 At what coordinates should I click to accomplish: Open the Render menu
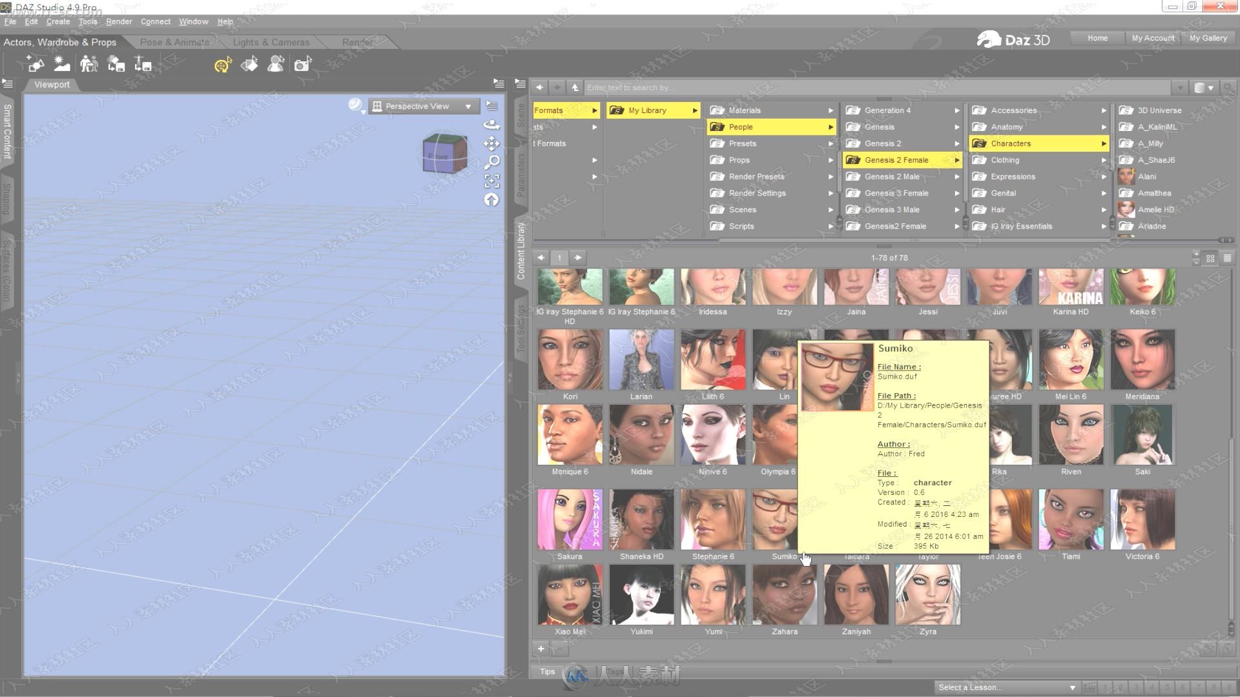point(119,21)
